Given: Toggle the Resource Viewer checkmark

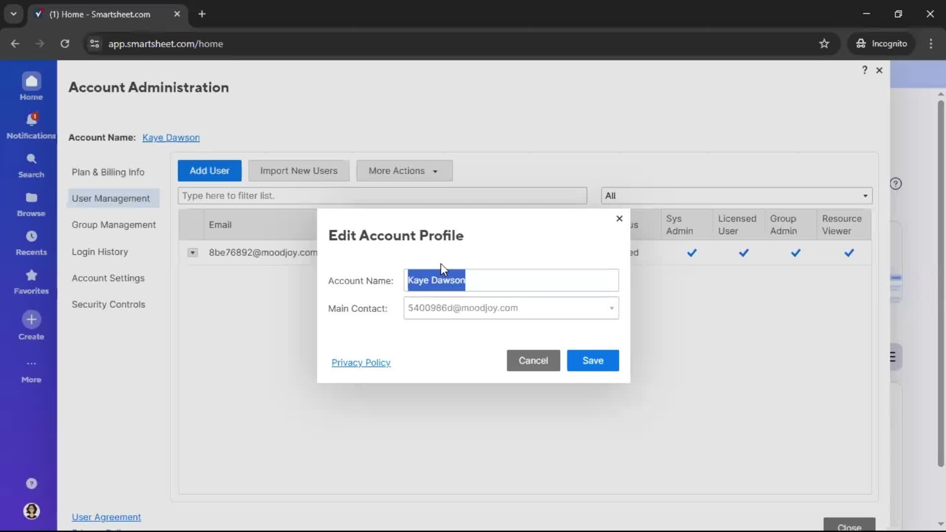Looking at the screenshot, I should pyautogui.click(x=849, y=253).
